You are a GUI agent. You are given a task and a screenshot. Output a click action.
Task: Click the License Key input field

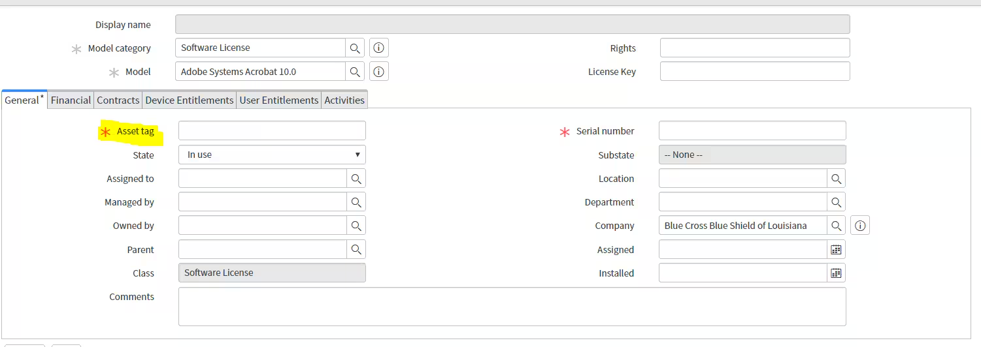tap(755, 72)
